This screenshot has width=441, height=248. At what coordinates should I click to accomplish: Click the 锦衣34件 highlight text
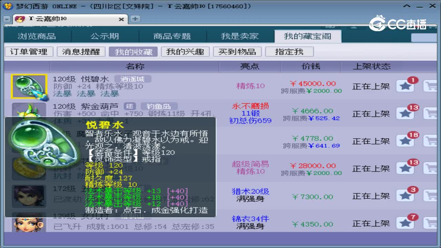(x=250, y=219)
